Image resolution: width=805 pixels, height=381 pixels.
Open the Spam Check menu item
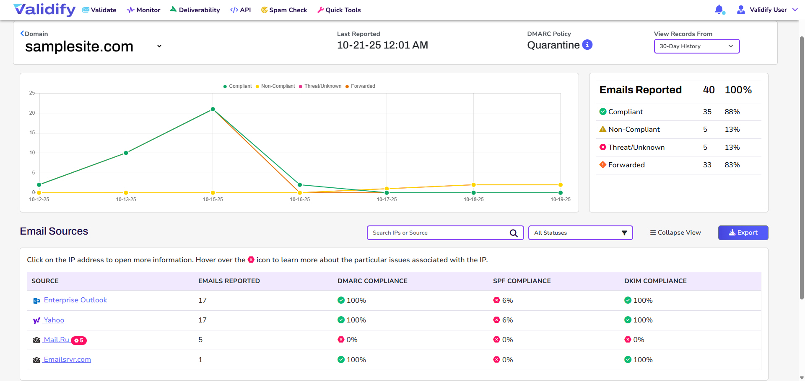(x=284, y=10)
